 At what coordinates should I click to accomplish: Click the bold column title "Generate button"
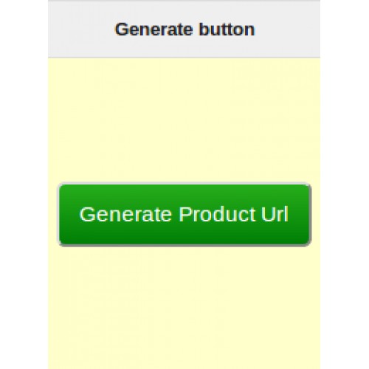184,30
